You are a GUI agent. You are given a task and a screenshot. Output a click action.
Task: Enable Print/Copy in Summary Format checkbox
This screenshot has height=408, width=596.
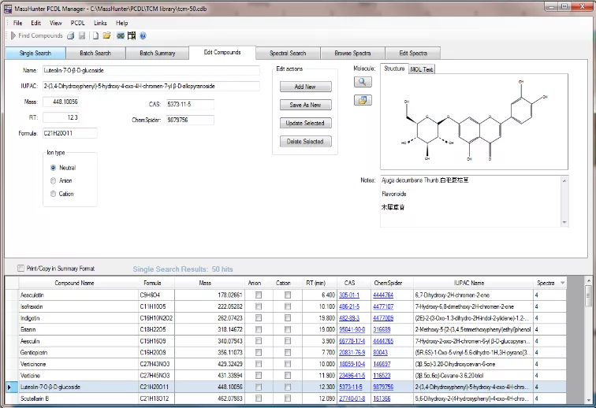click(x=20, y=269)
